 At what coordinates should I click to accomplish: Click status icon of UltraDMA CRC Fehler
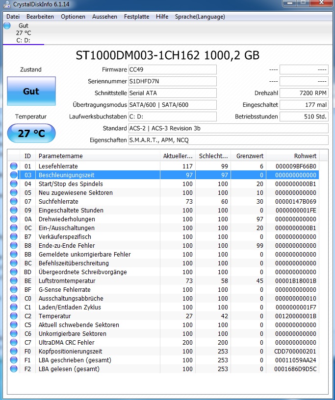click(14, 342)
